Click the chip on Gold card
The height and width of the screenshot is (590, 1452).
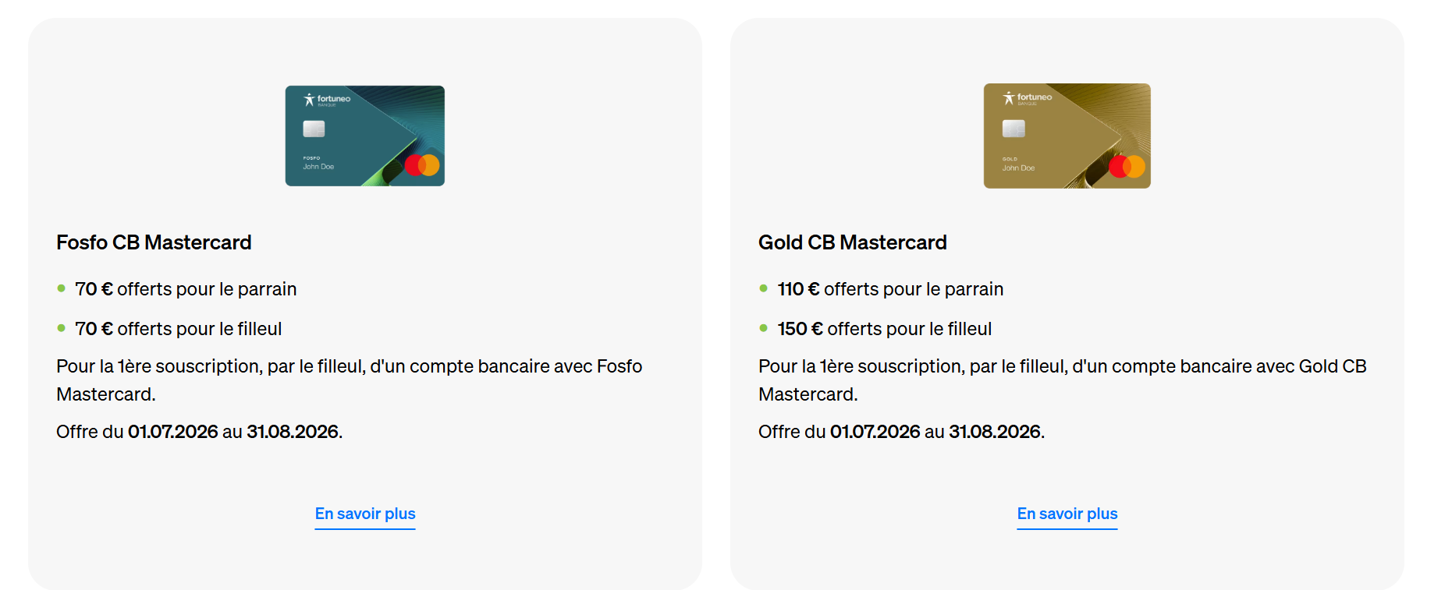point(1014,128)
